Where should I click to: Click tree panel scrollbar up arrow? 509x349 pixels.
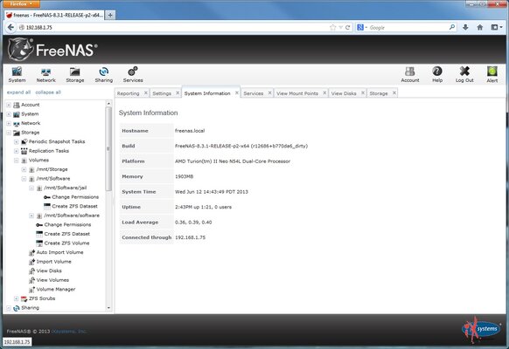click(x=108, y=104)
